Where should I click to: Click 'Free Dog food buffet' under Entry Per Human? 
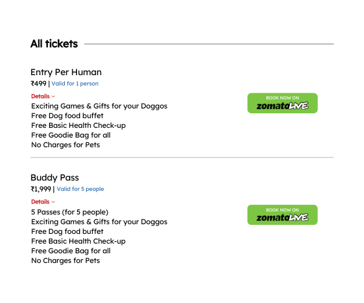click(x=67, y=116)
